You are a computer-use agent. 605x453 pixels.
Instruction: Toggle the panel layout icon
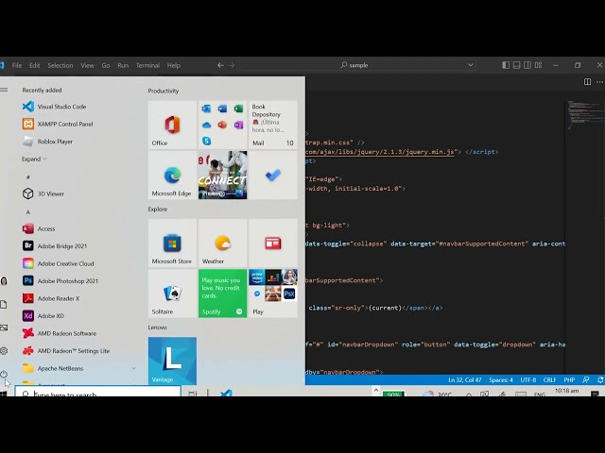click(517, 65)
